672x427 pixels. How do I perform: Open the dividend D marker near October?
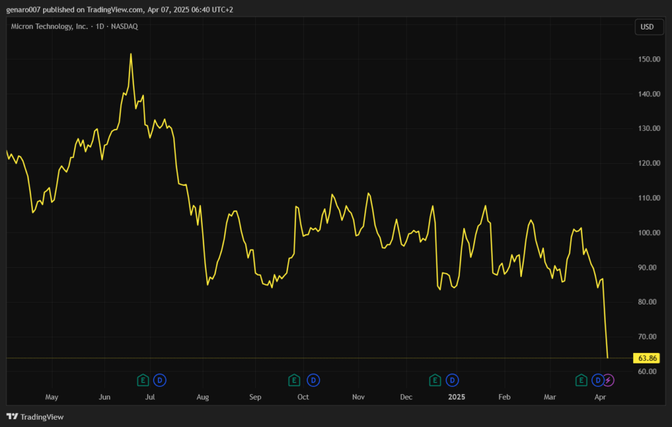click(x=313, y=380)
